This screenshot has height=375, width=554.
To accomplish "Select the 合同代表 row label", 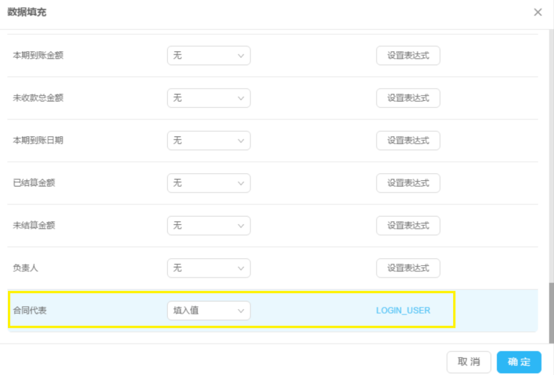I will [30, 311].
